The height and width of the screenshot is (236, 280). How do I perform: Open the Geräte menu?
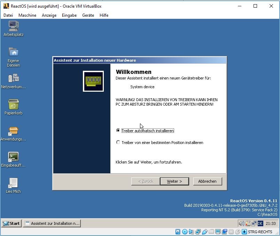tap(88, 15)
